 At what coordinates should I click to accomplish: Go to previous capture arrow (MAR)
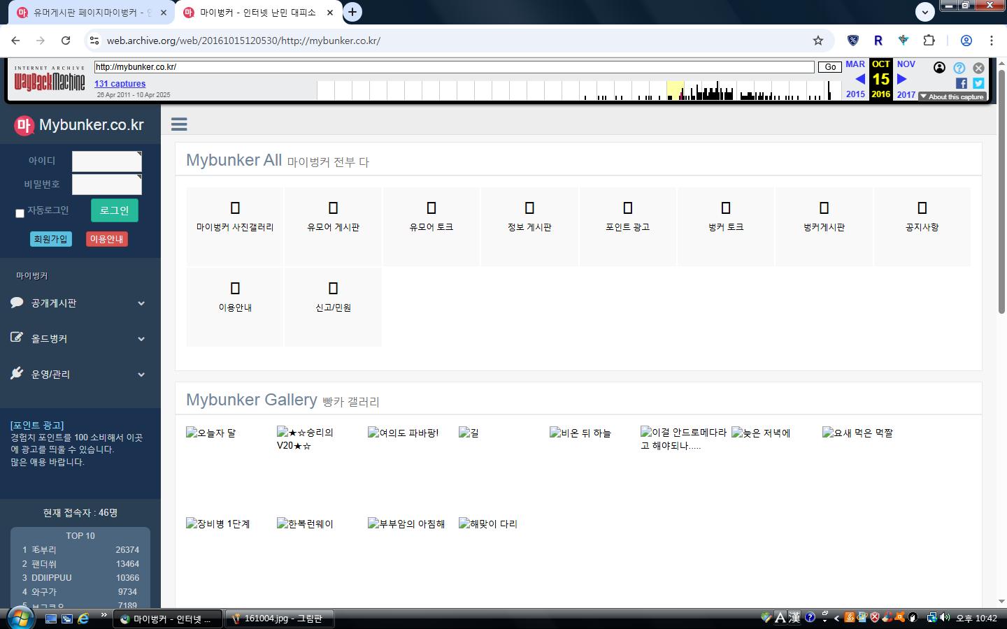[859, 79]
